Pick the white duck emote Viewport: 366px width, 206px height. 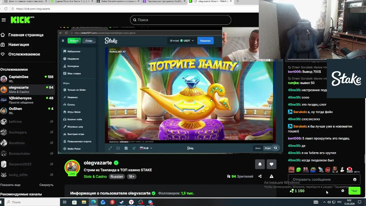click(x=342, y=170)
